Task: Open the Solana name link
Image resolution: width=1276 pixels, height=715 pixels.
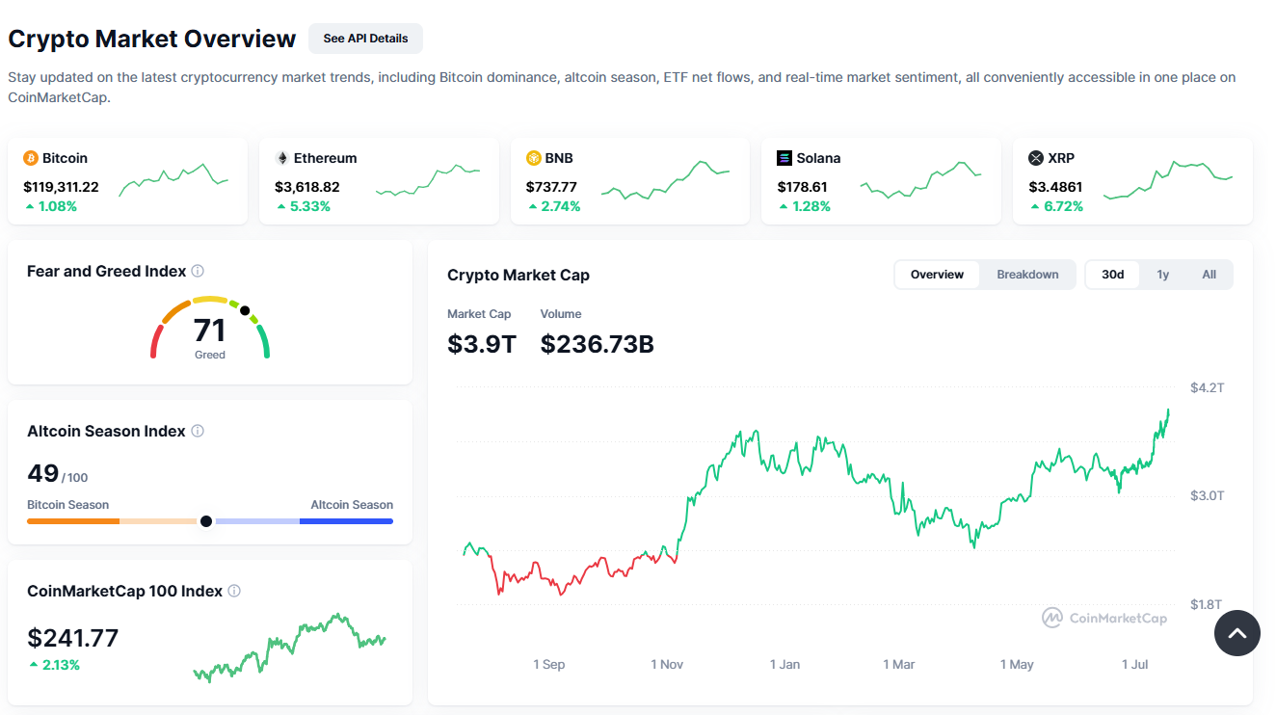Action: click(818, 158)
